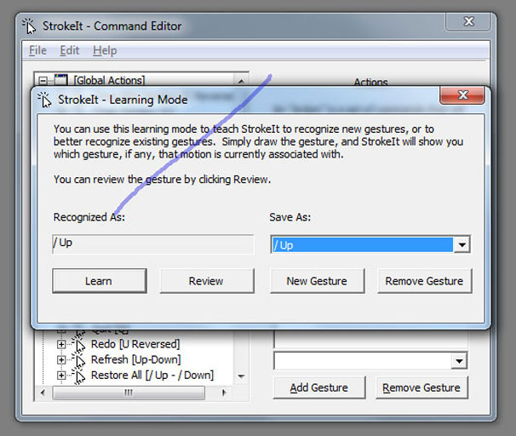516x436 pixels.
Task: Collapse the [Global Actions] tree node
Action: pyautogui.click(x=43, y=80)
